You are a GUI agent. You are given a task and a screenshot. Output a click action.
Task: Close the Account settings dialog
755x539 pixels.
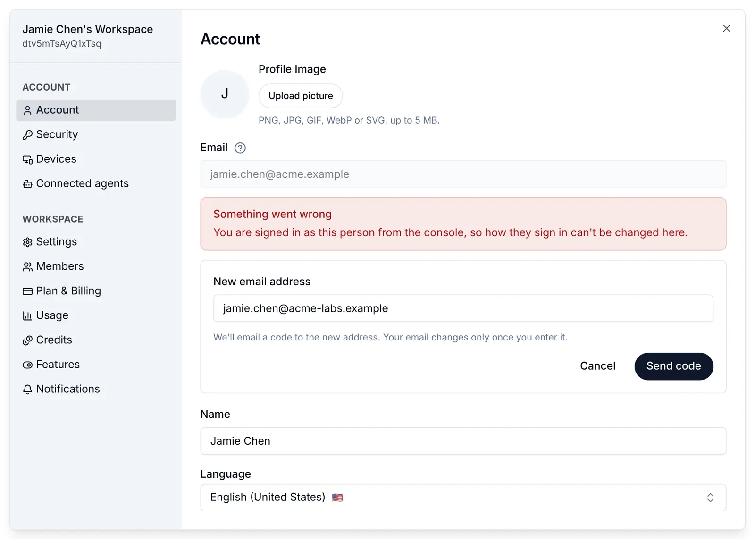coord(726,28)
